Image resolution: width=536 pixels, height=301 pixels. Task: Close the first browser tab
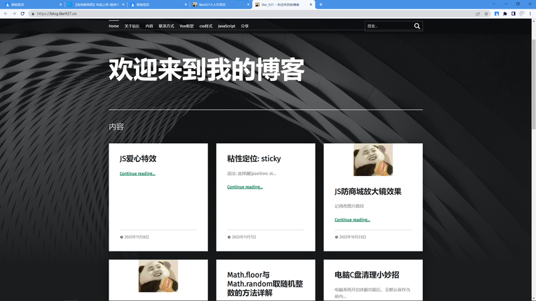click(x=60, y=5)
